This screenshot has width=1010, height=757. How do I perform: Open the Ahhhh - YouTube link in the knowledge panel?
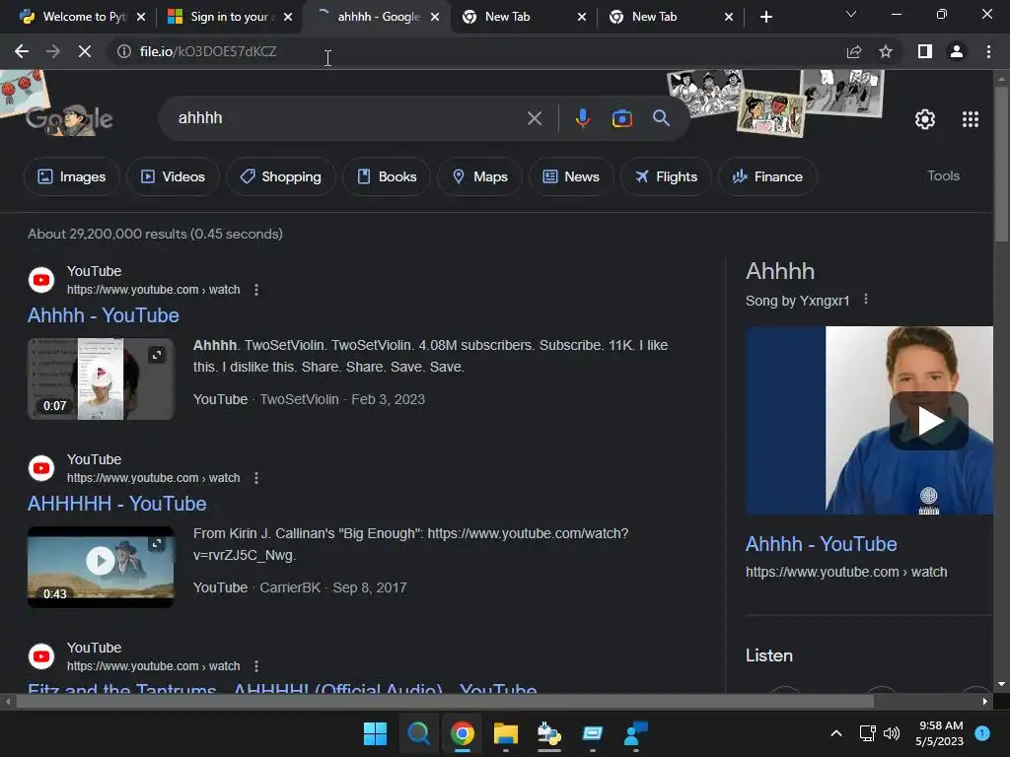[821, 544]
